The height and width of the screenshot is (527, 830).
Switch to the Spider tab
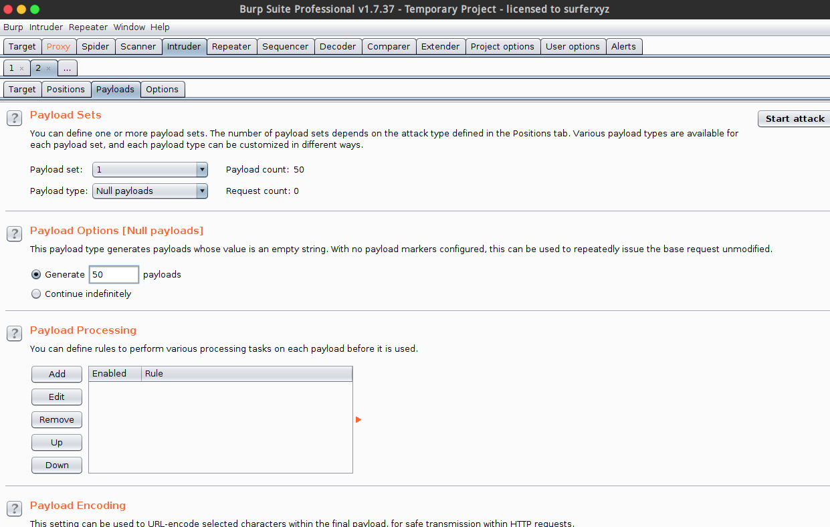click(x=96, y=47)
